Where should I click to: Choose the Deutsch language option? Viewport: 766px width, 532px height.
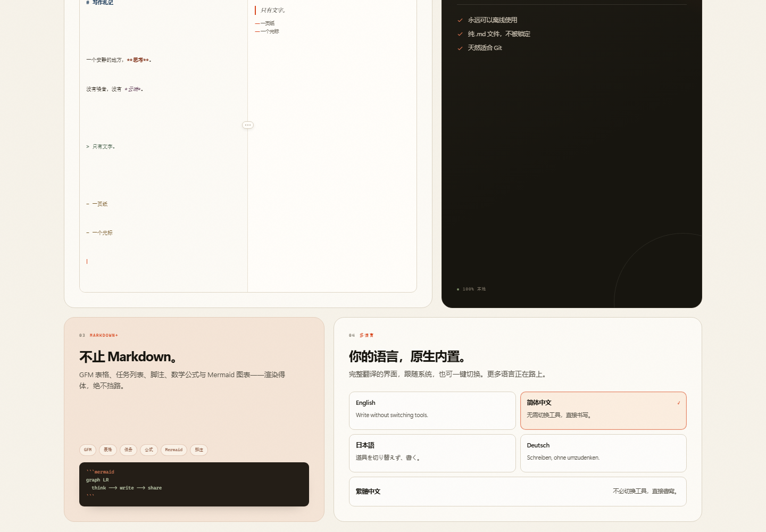pos(603,453)
